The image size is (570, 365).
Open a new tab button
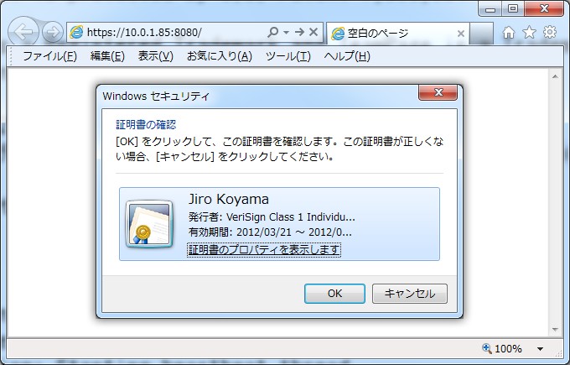481,33
